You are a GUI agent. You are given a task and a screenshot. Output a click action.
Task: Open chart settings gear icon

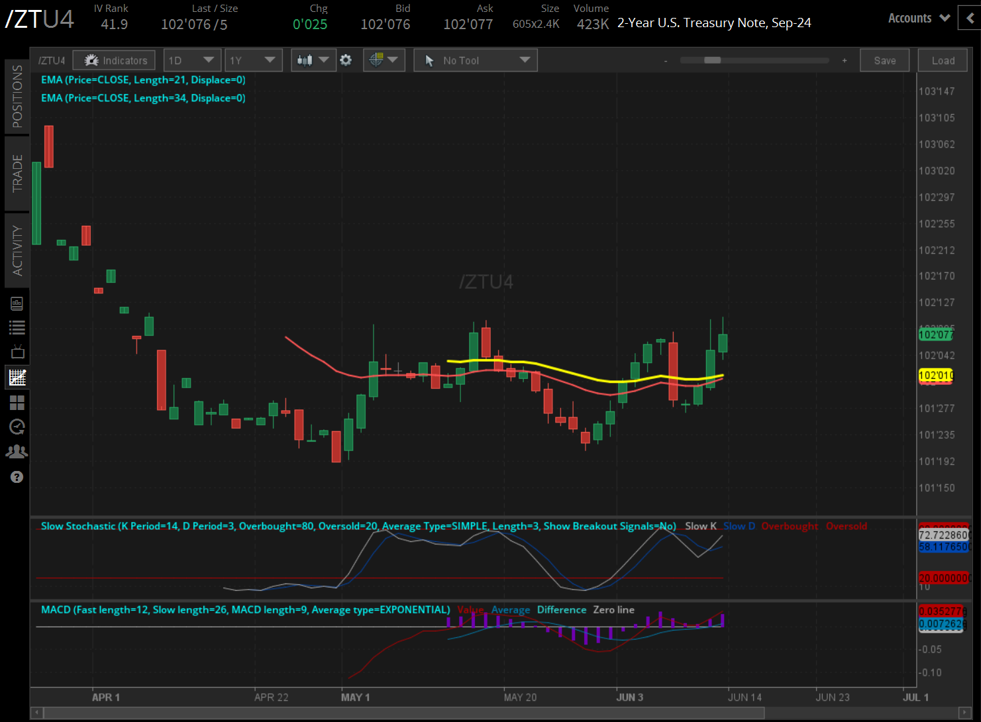tap(346, 60)
